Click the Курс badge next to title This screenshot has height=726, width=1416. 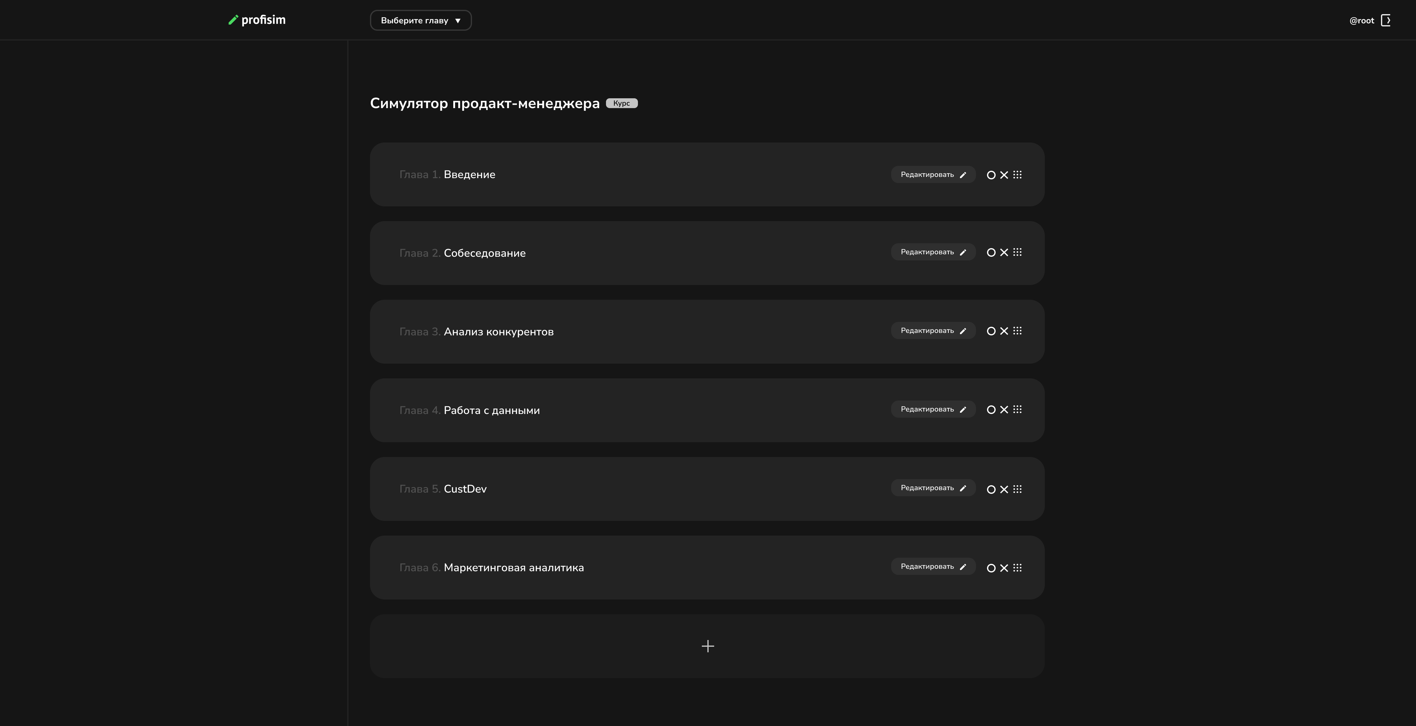(622, 103)
